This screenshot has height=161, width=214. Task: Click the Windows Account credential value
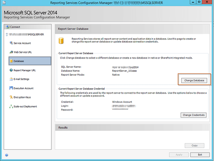coord(122,102)
